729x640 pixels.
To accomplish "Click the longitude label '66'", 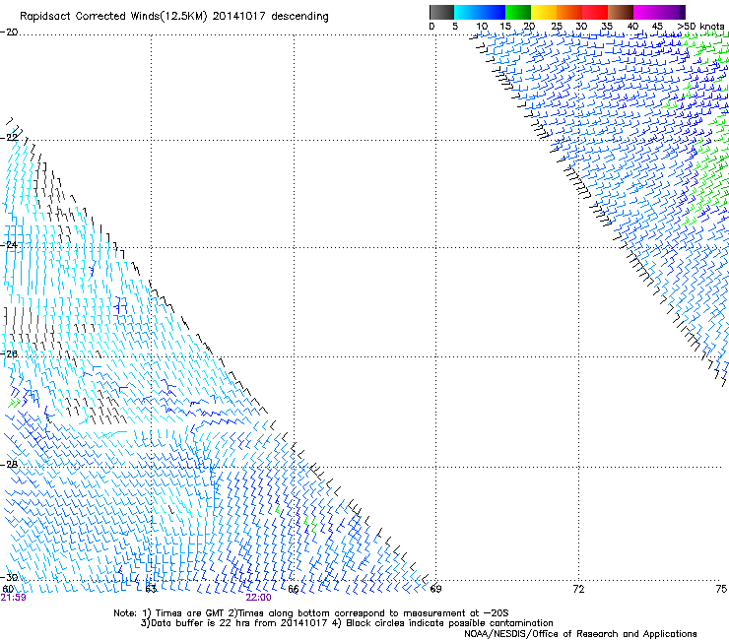I will tap(294, 590).
